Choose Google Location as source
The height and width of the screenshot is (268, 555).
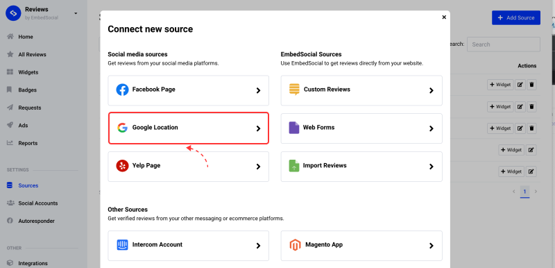point(188,128)
